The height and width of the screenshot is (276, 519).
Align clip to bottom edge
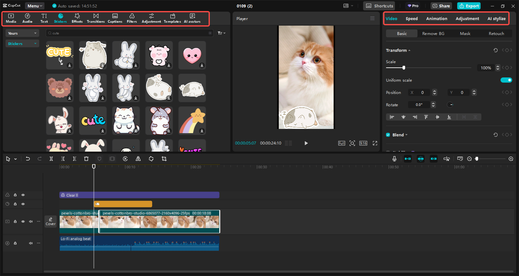coord(449,117)
